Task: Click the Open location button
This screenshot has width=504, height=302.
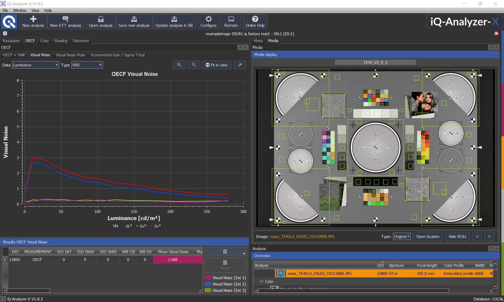Action: (x=428, y=236)
